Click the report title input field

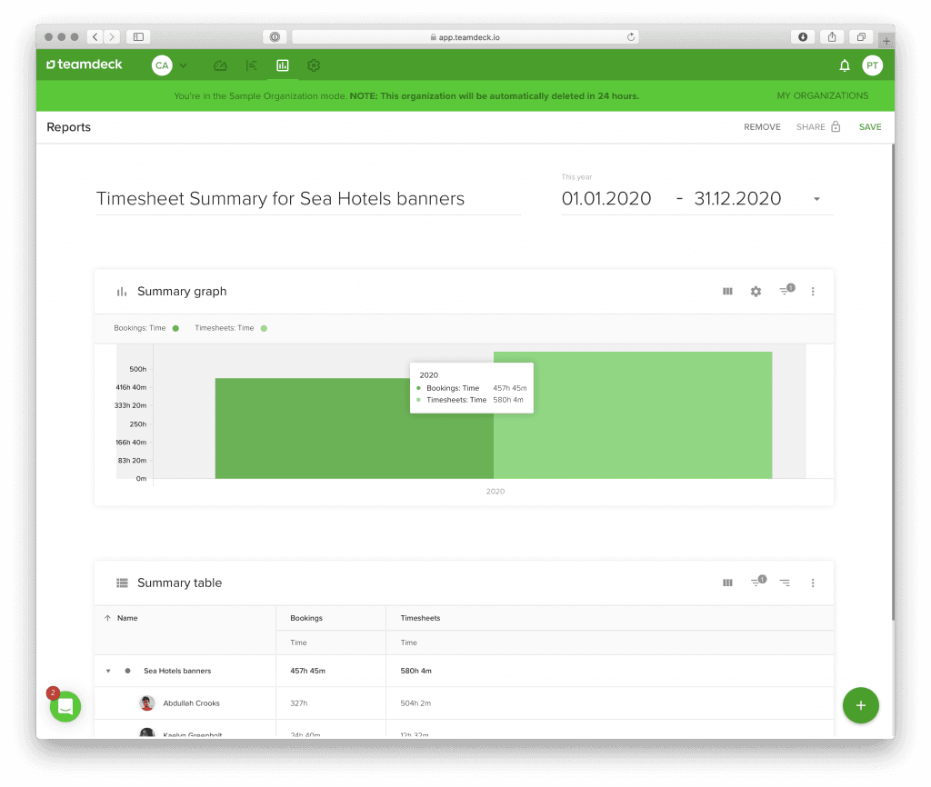(307, 199)
